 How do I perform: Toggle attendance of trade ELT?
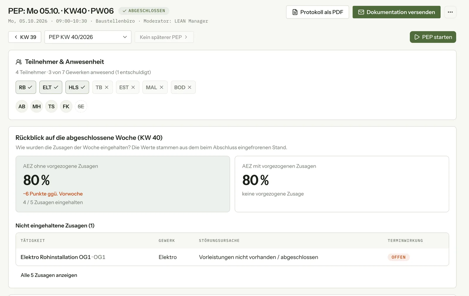pos(51,87)
